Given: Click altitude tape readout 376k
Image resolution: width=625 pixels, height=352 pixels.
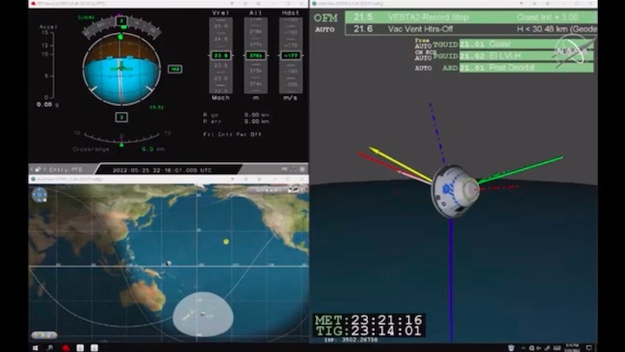Looking at the screenshot, I should coord(255,55).
